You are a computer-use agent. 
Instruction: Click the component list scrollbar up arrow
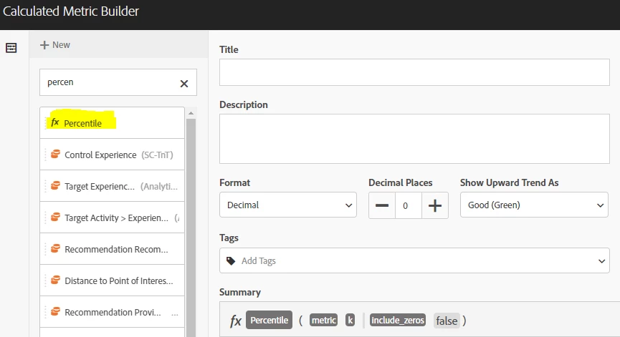coord(191,113)
